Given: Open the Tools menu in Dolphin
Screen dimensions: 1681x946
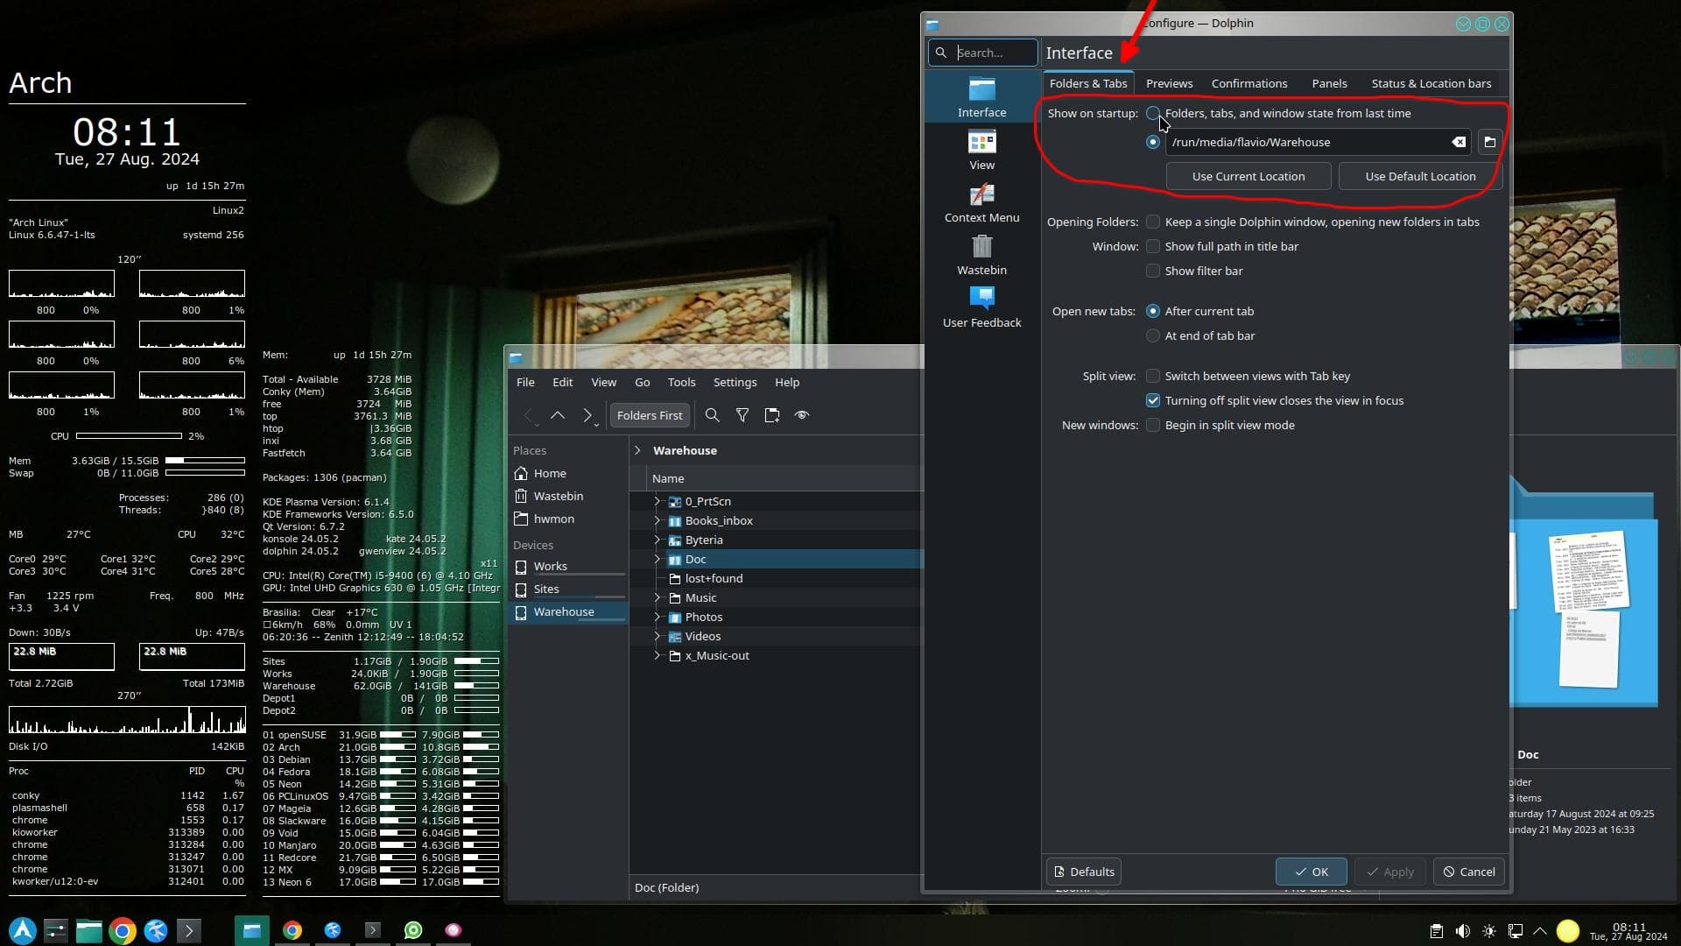Looking at the screenshot, I should [681, 382].
